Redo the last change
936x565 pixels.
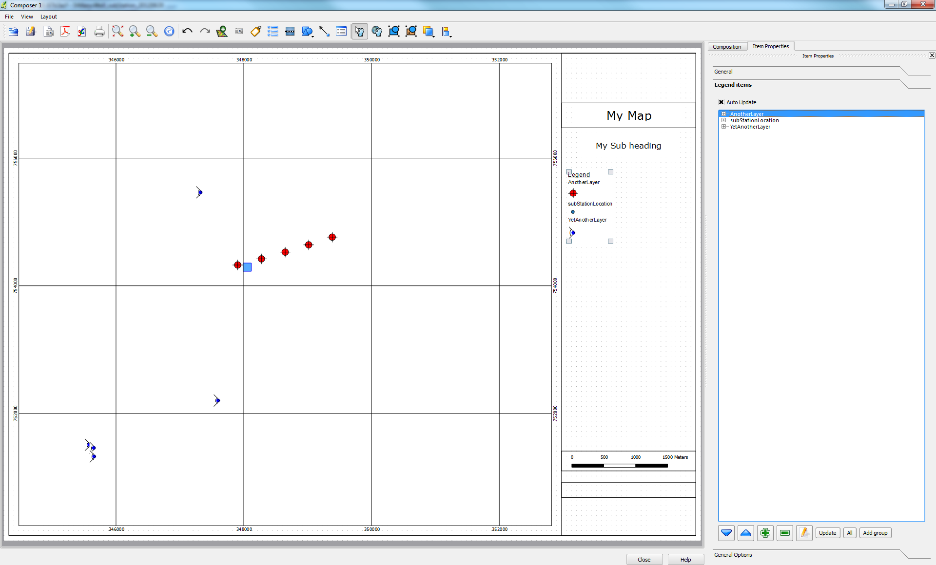pyautogui.click(x=205, y=32)
